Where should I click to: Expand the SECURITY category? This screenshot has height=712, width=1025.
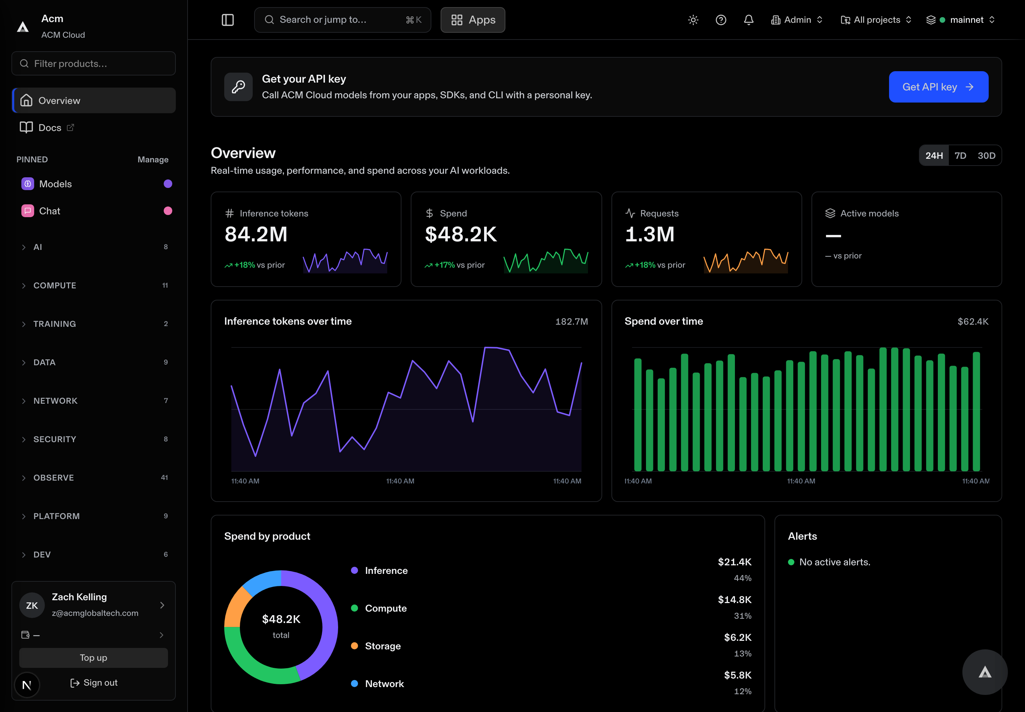[x=94, y=439]
